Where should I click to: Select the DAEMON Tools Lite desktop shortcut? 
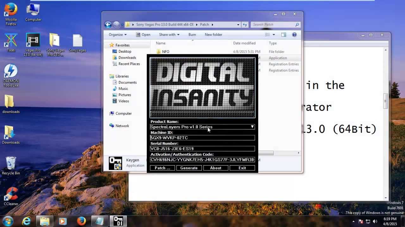pyautogui.click(x=11, y=76)
